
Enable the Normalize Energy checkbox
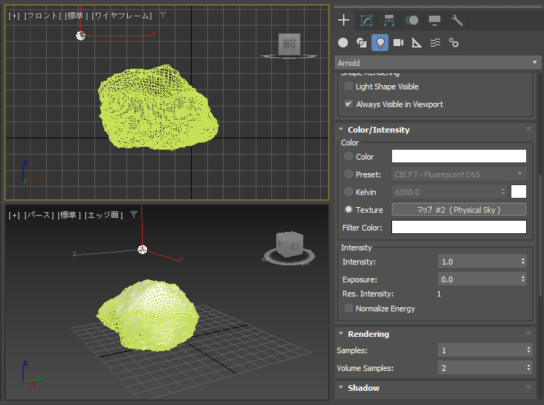pos(348,308)
